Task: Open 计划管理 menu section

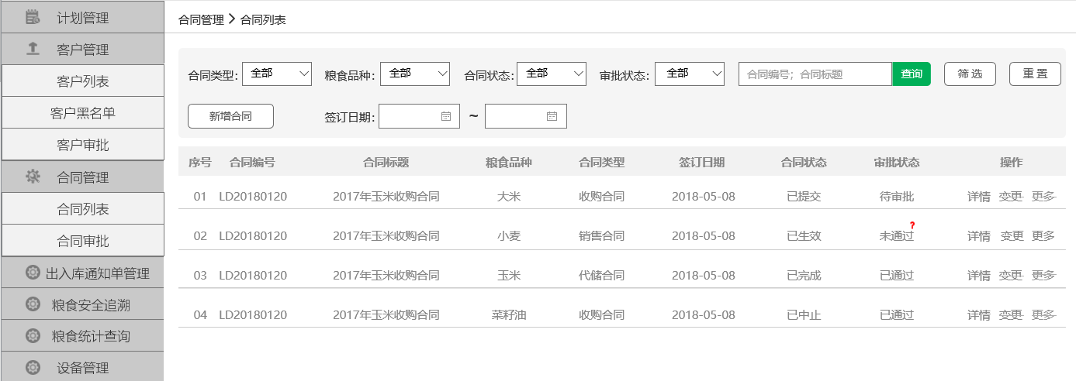Action: [x=82, y=16]
